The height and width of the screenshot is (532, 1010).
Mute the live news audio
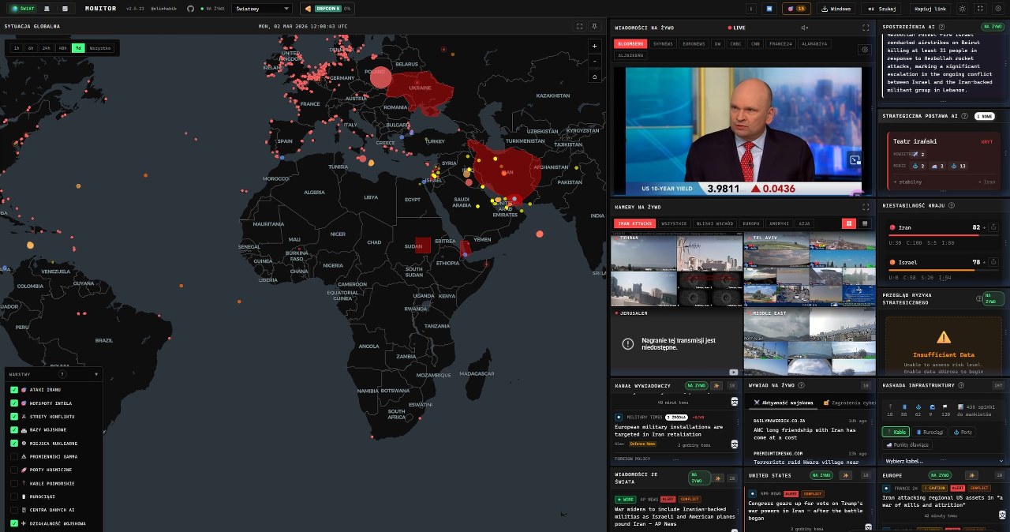coord(805,28)
